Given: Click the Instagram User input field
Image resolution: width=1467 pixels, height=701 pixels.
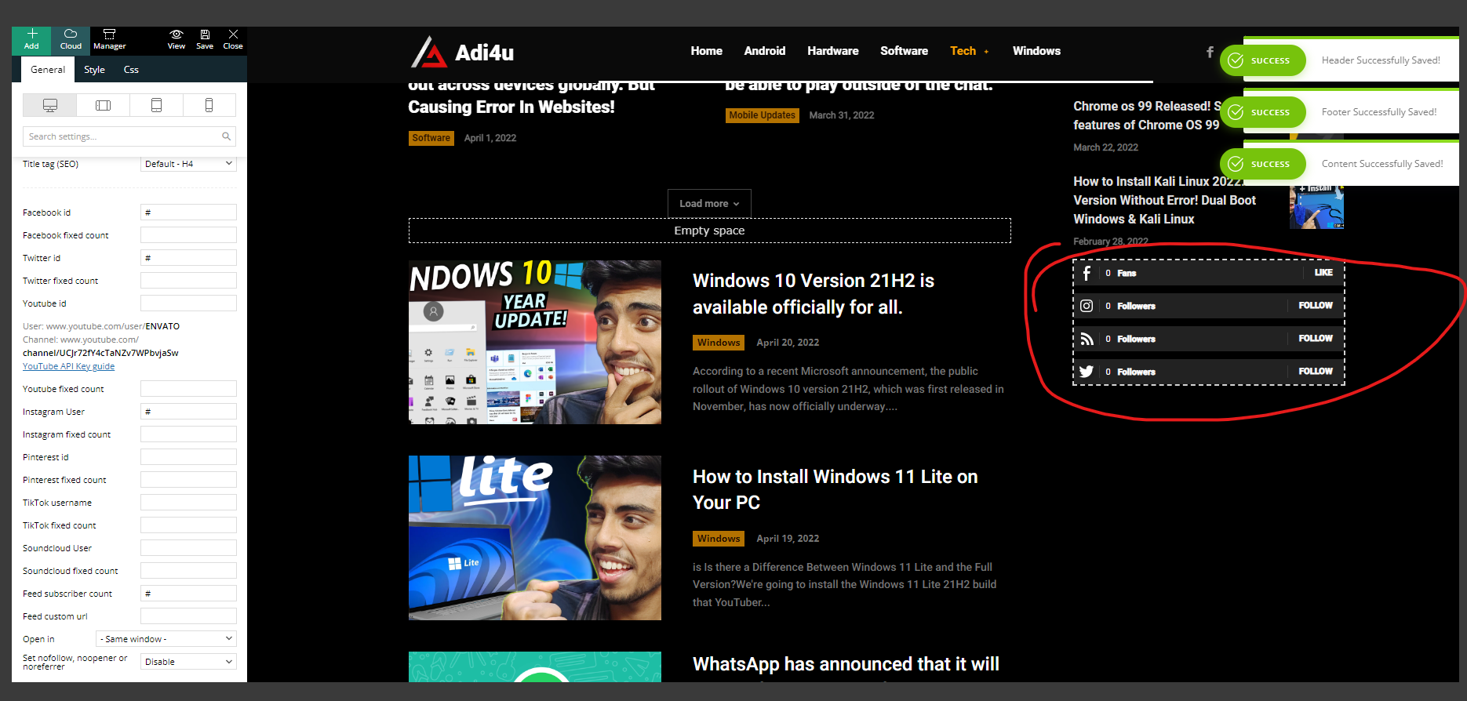Looking at the screenshot, I should [x=188, y=412].
